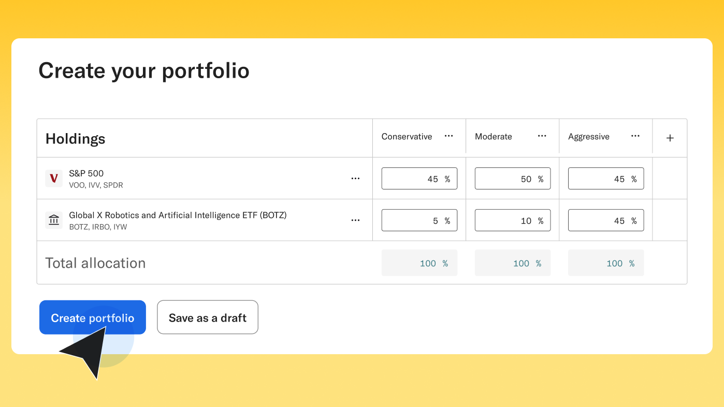Click the bank icon beside Global X Robotics ETF
Viewport: 724px width, 407px height.
click(54, 220)
